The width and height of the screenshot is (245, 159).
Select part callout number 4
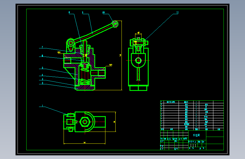click(x=42, y=75)
